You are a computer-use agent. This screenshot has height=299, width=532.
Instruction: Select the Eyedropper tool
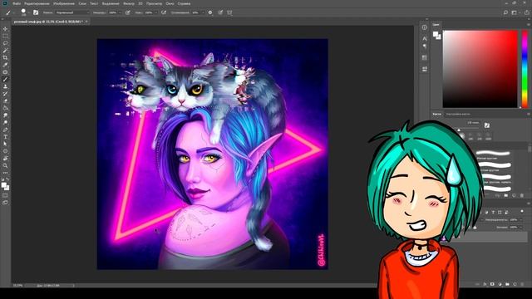5,65
